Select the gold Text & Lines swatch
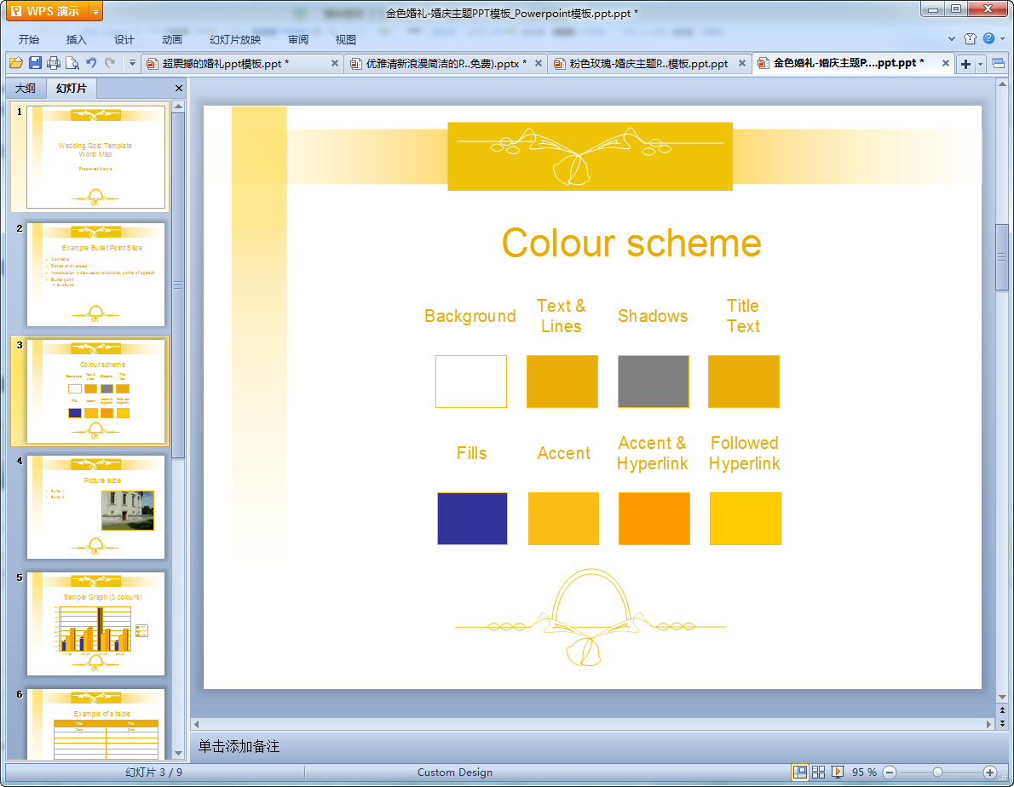The width and height of the screenshot is (1014, 787). coord(562,382)
